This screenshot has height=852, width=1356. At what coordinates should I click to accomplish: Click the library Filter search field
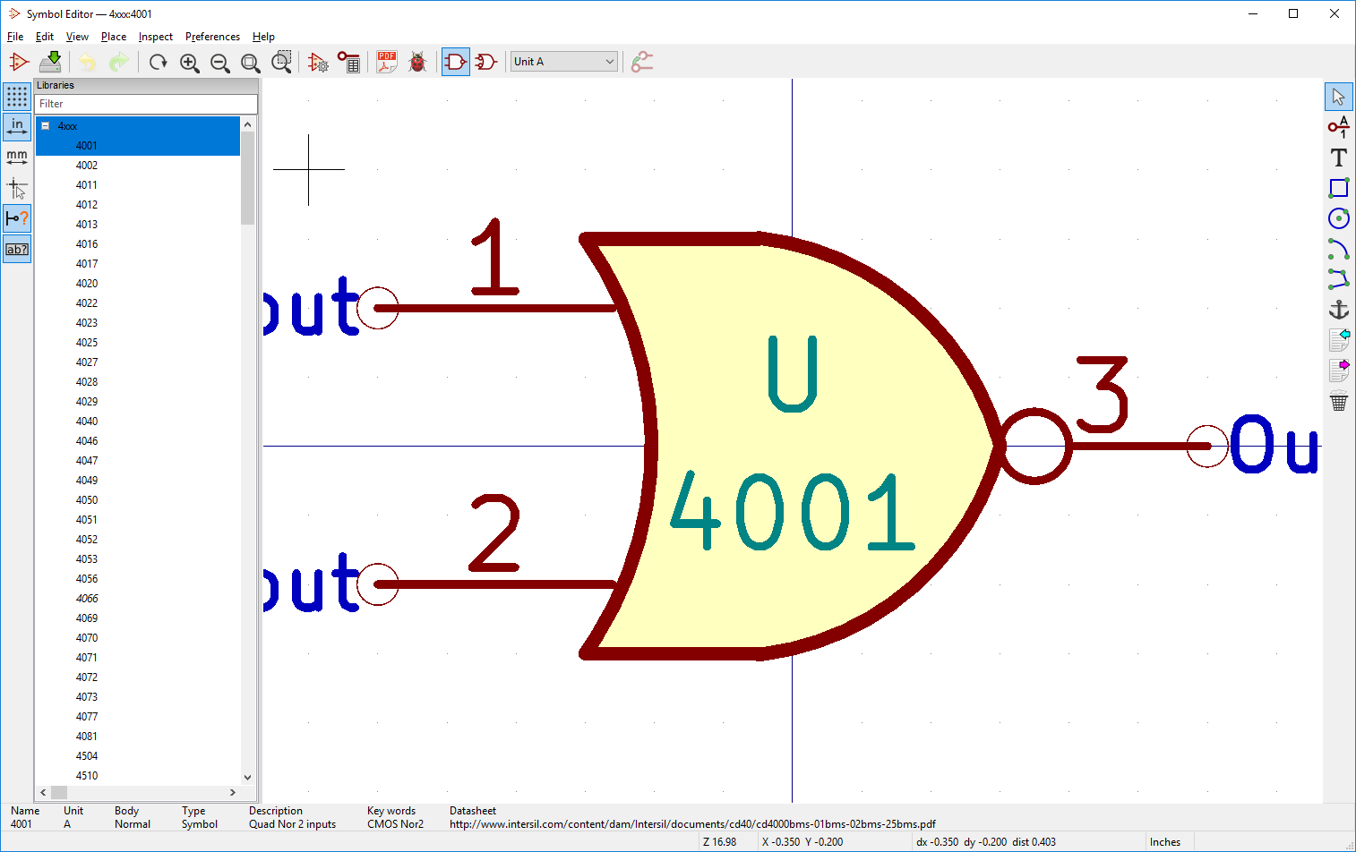pos(145,104)
